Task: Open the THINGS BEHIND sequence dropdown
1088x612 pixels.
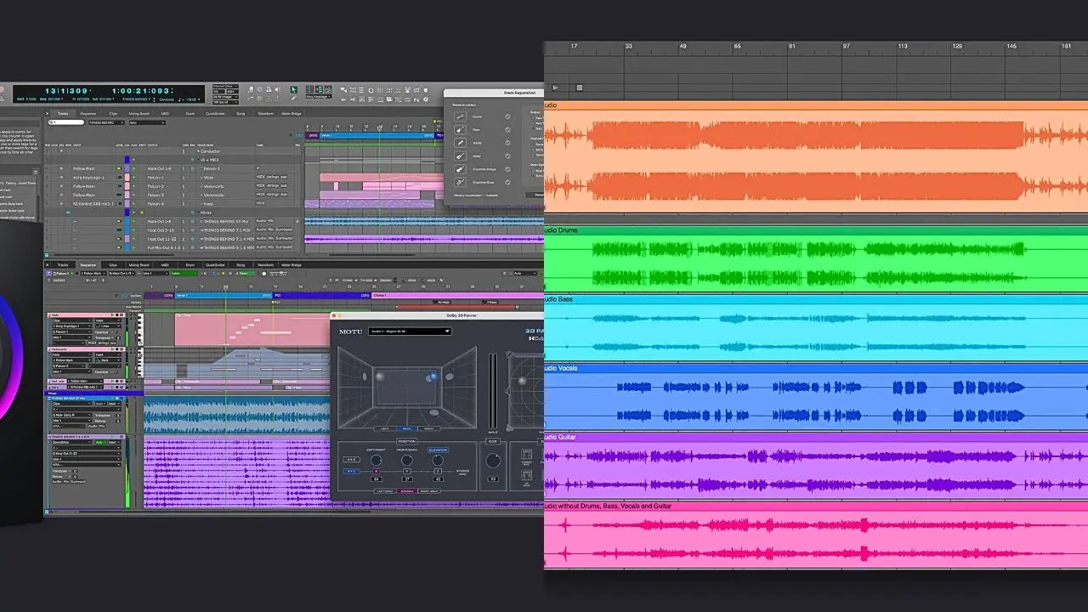Action: pos(106,122)
